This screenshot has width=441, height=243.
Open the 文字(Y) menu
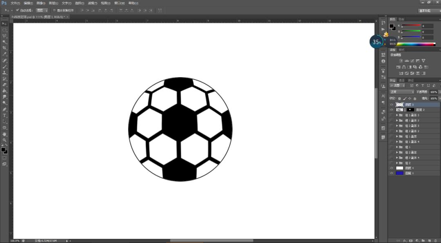[x=67, y=3]
